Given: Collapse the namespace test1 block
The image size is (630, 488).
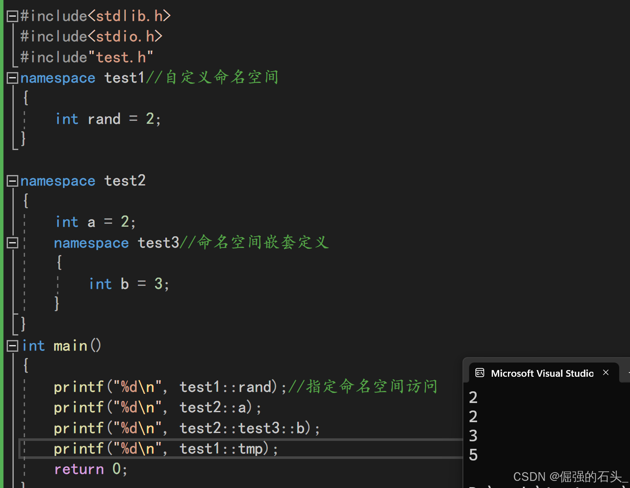Looking at the screenshot, I should pos(12,78).
